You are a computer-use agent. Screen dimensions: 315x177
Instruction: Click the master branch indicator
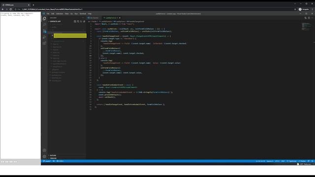coord(47,161)
